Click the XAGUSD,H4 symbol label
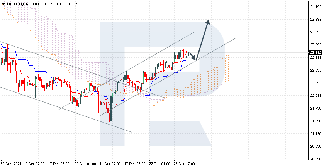 pyautogui.click(x=17, y=4)
